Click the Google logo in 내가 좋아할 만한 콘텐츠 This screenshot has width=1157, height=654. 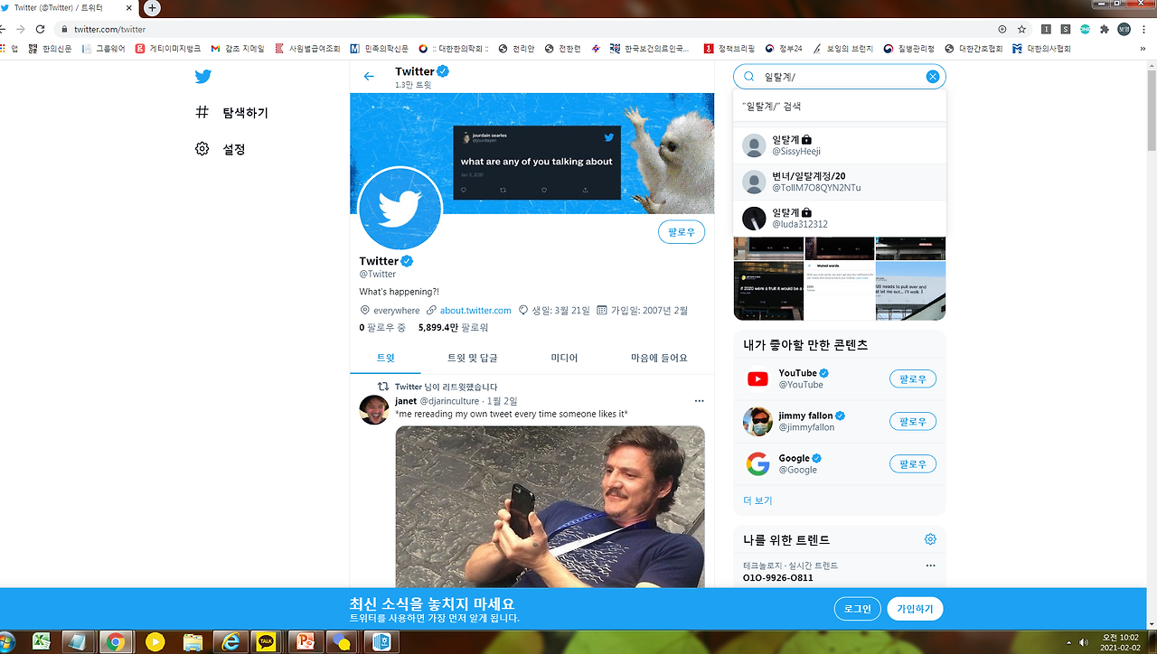pyautogui.click(x=757, y=463)
